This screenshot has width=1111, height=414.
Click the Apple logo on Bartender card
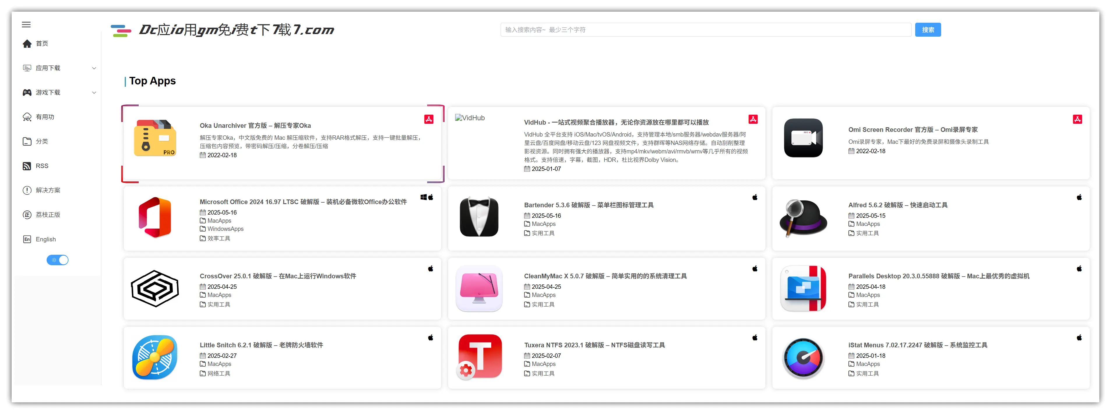click(755, 197)
